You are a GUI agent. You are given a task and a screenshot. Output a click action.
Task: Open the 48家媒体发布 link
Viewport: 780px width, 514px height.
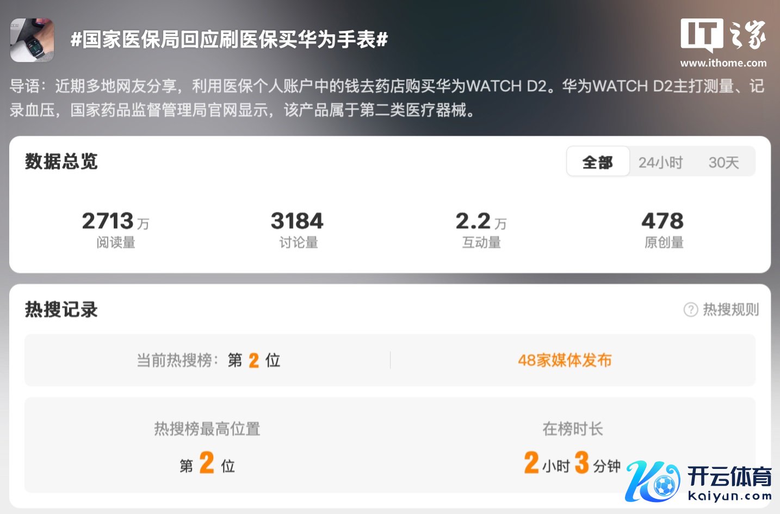coord(565,360)
